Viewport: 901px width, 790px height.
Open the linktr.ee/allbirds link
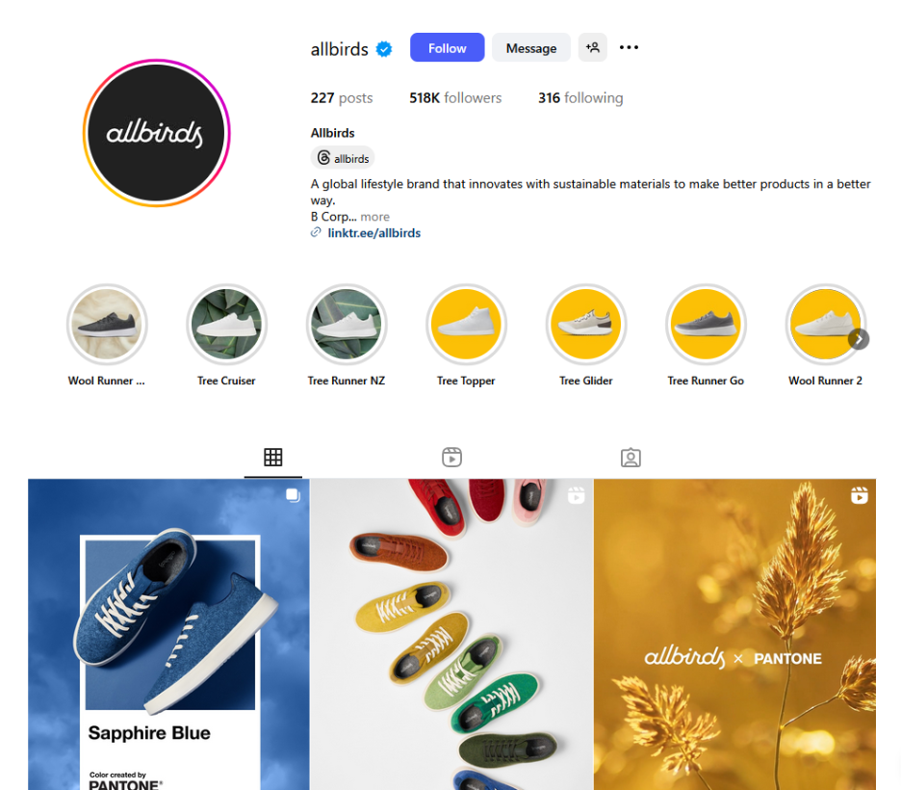(x=374, y=233)
